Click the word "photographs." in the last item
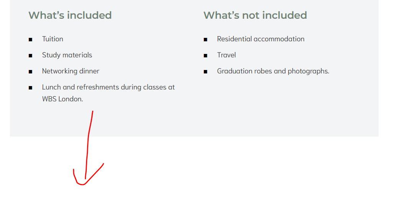This screenshot has width=395, height=205. (308, 71)
